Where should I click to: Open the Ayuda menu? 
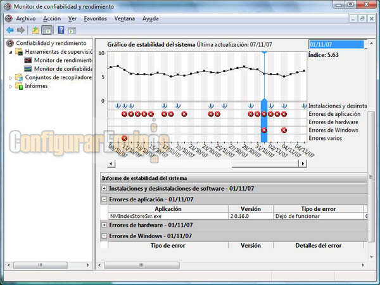pyautogui.click(x=151, y=18)
